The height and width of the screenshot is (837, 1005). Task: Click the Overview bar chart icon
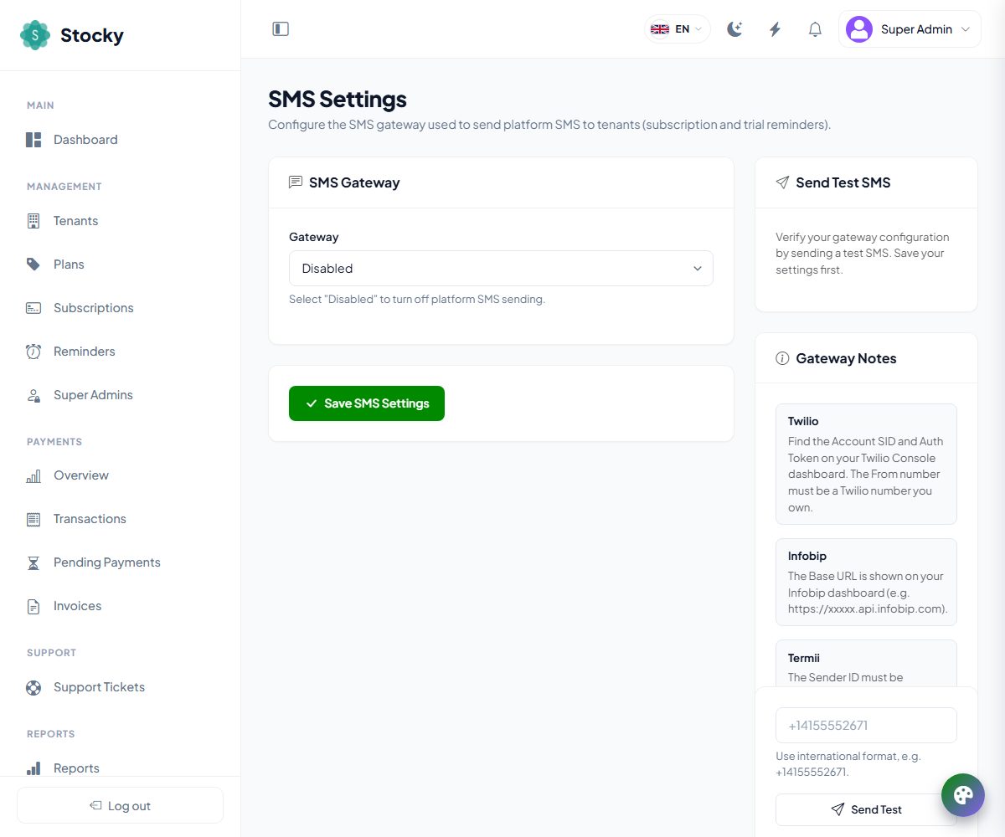[33, 475]
